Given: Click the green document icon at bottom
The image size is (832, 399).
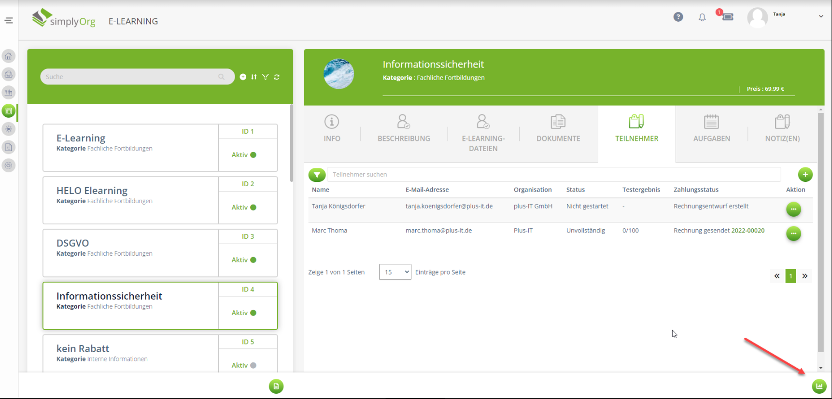Looking at the screenshot, I should coord(276,386).
